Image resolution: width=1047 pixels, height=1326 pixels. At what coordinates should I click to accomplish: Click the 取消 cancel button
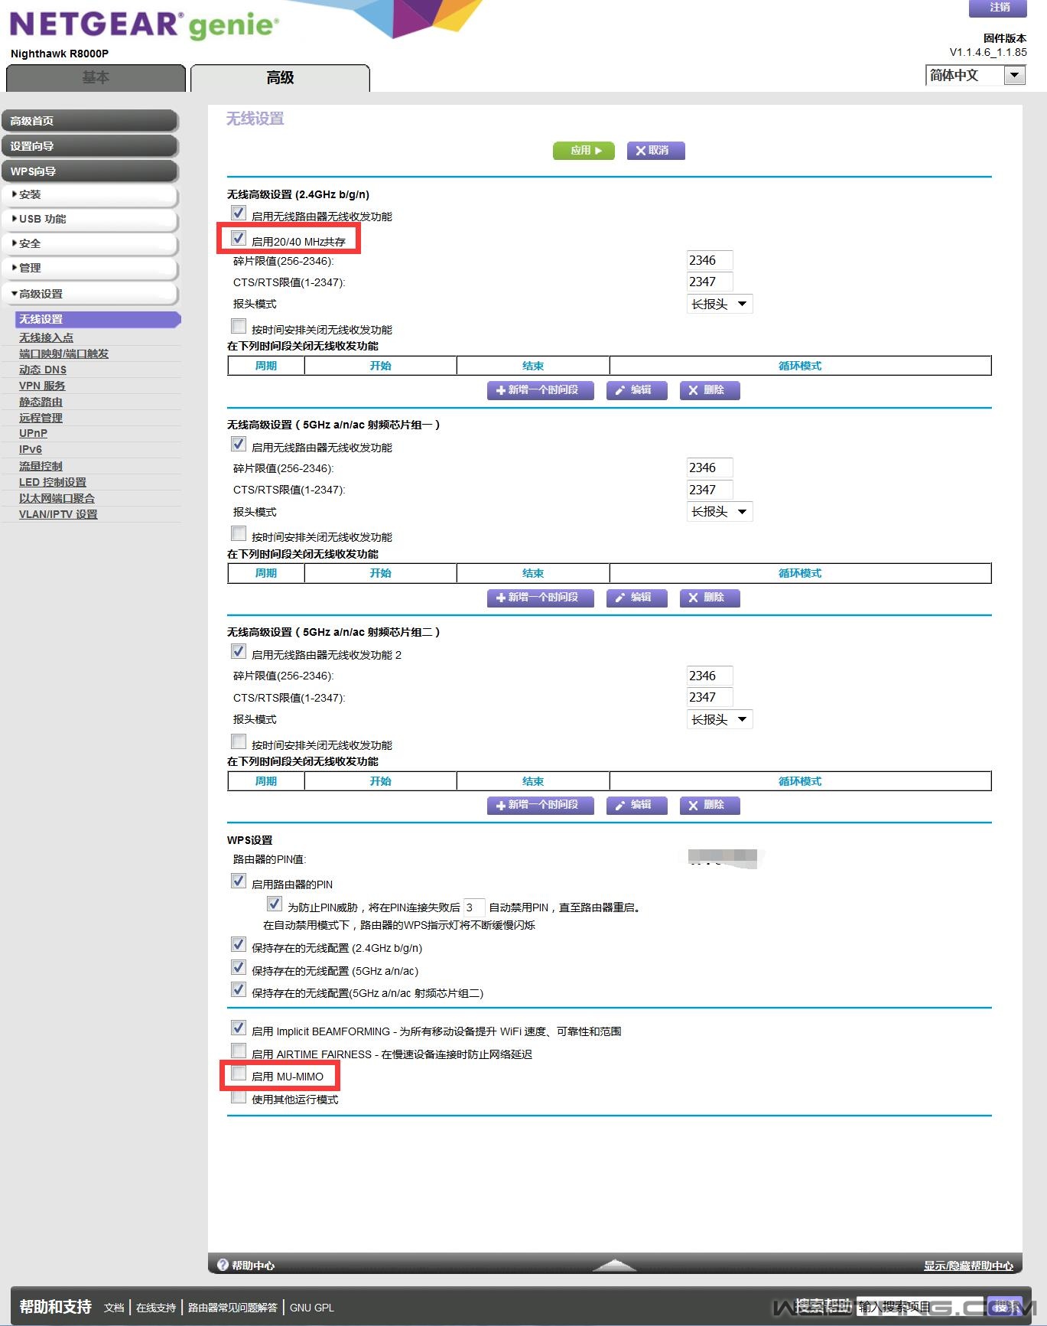point(655,151)
